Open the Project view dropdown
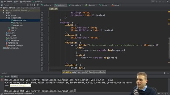The image size is (170, 95). [x=13, y=5]
